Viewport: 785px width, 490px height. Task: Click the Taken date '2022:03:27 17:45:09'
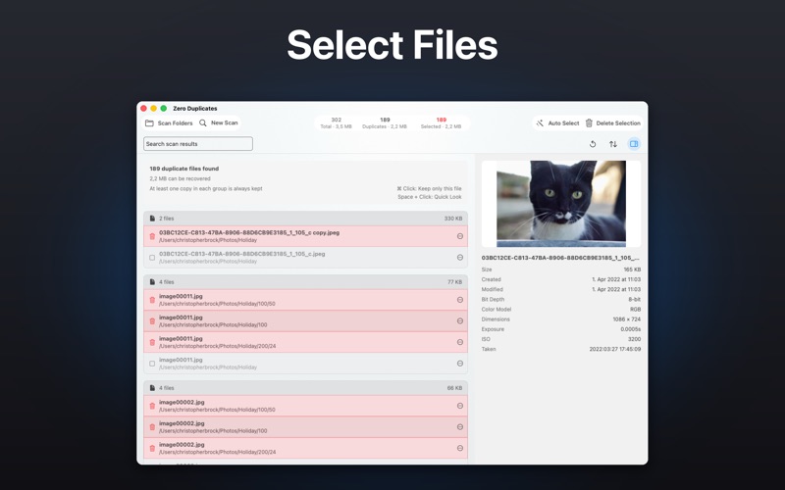tap(615, 349)
